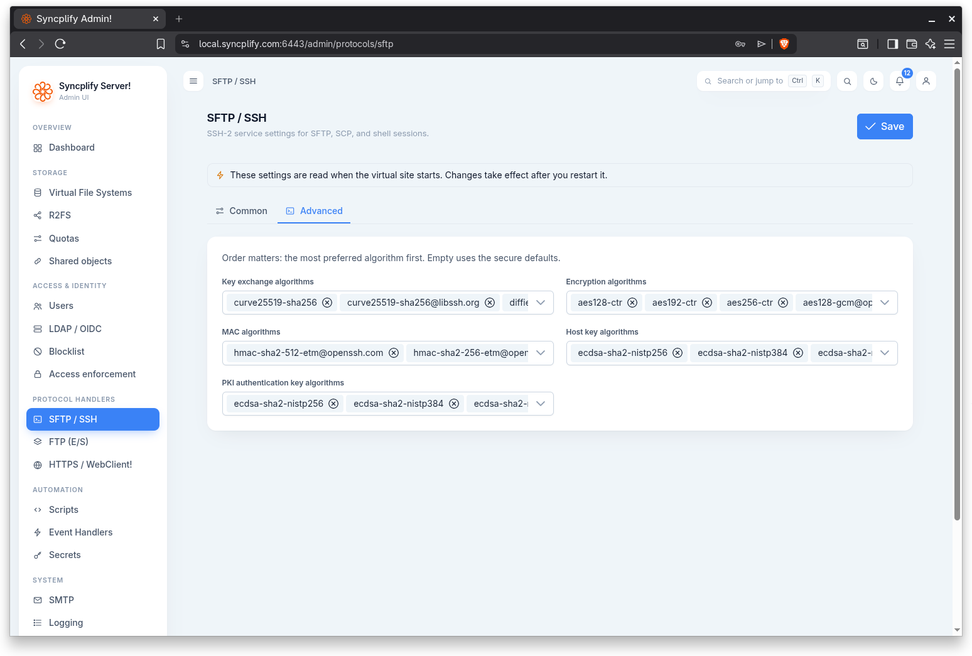Screen dimensions: 972x656
Task: Save SFTP / SSH settings
Action: tap(885, 126)
